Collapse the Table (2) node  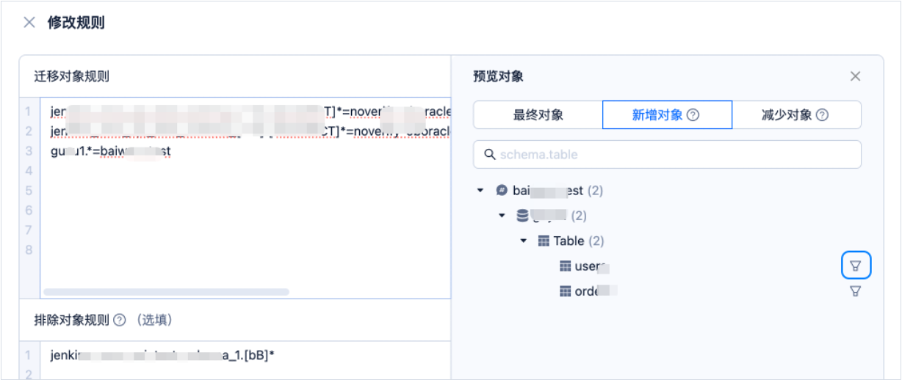[x=524, y=241]
